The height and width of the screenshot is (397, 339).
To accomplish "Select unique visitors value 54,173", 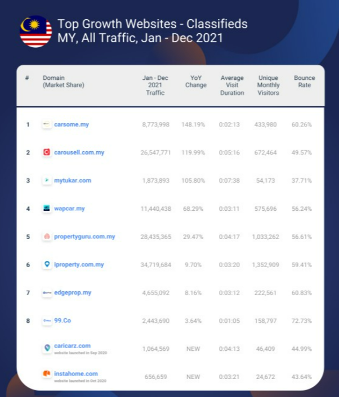I will [265, 181].
